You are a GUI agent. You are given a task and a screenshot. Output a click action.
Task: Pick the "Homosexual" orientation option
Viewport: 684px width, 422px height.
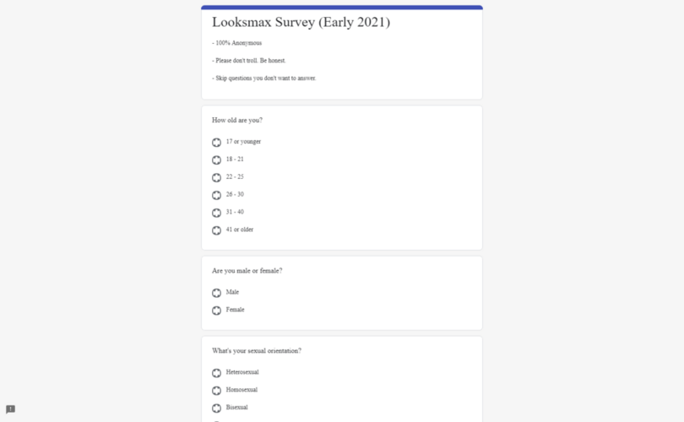[217, 391]
